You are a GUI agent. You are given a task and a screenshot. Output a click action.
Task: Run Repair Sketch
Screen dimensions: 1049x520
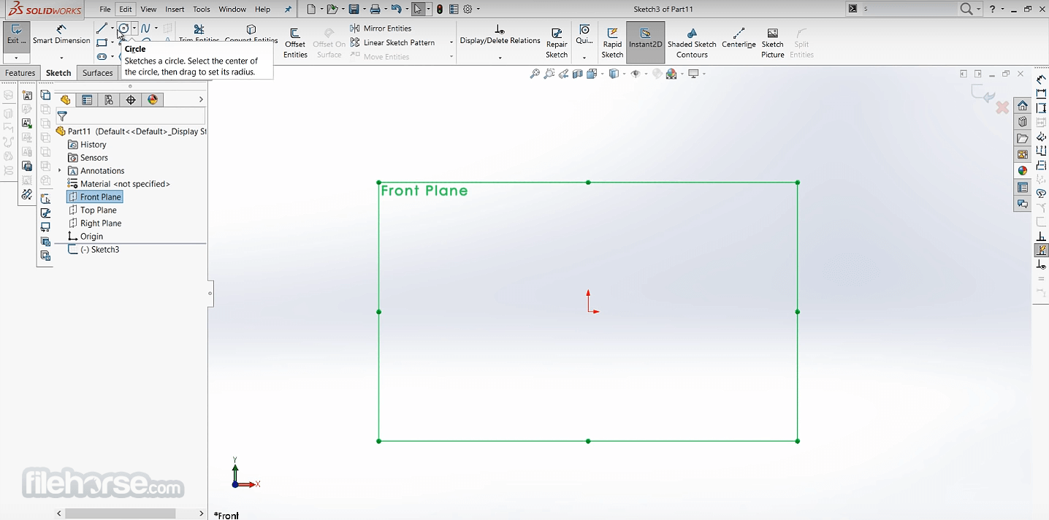click(x=557, y=43)
